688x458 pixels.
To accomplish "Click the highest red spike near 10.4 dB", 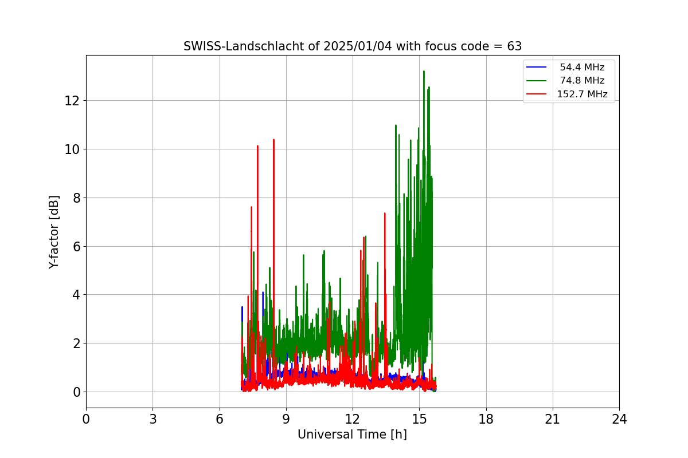I will coord(273,141).
